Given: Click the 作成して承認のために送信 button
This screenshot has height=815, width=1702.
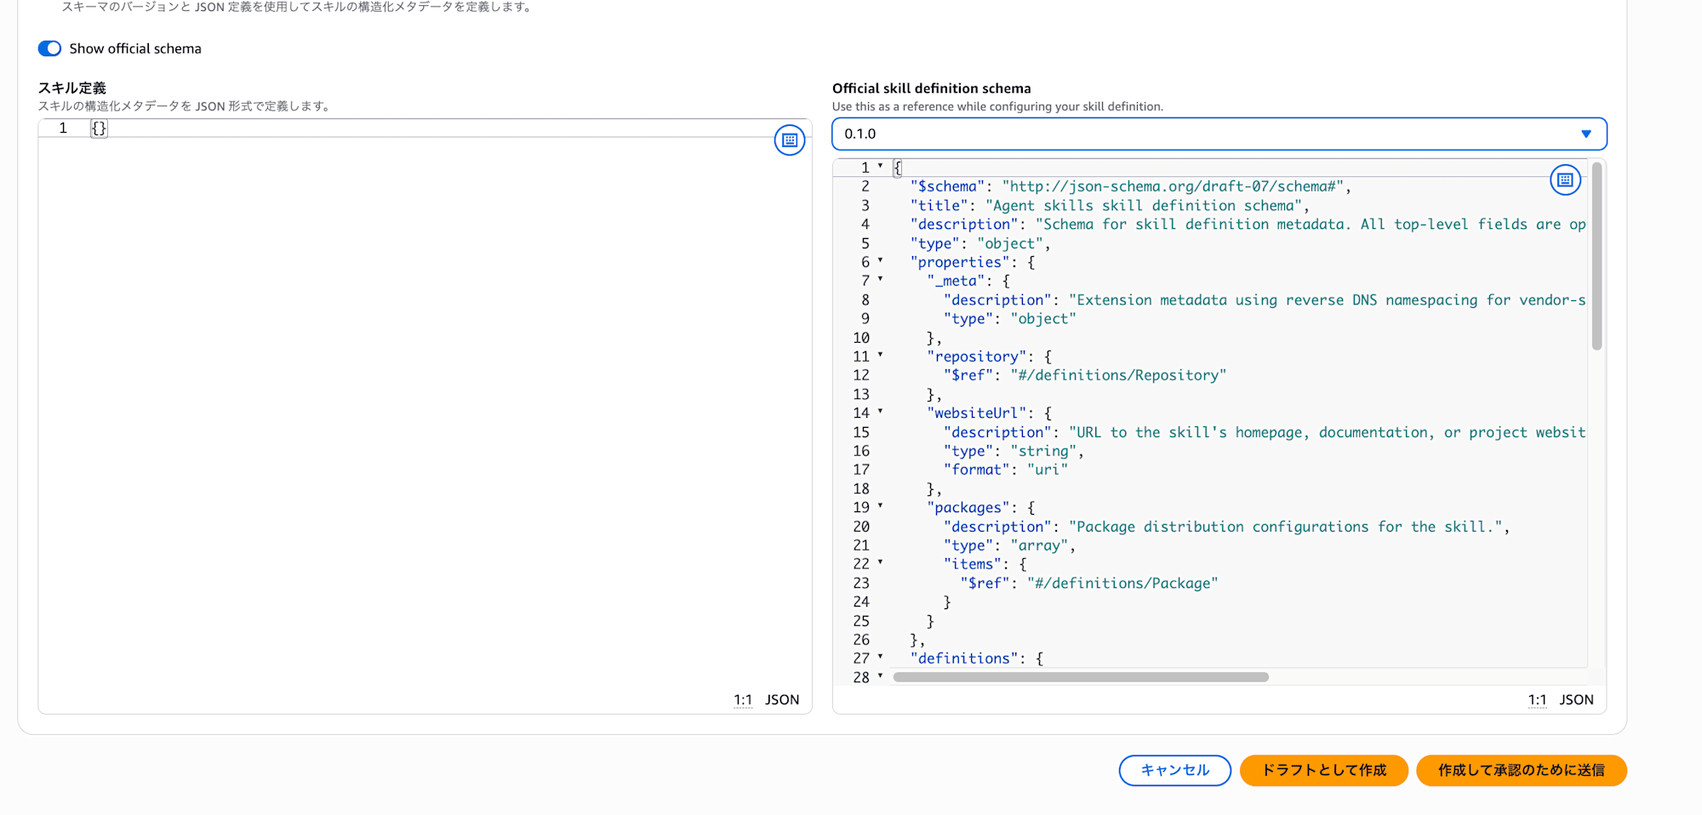Looking at the screenshot, I should [x=1521, y=771].
